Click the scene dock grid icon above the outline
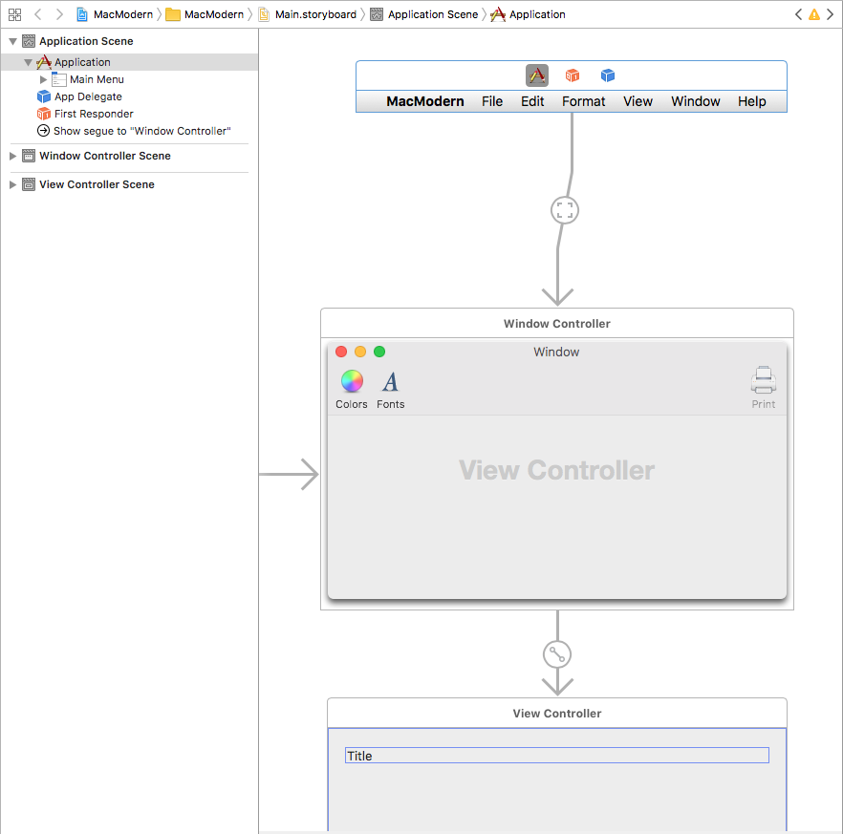 coord(13,13)
